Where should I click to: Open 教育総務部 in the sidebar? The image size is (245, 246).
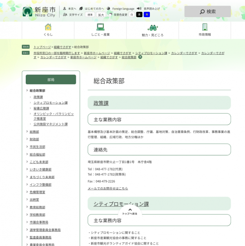(x=37, y=207)
